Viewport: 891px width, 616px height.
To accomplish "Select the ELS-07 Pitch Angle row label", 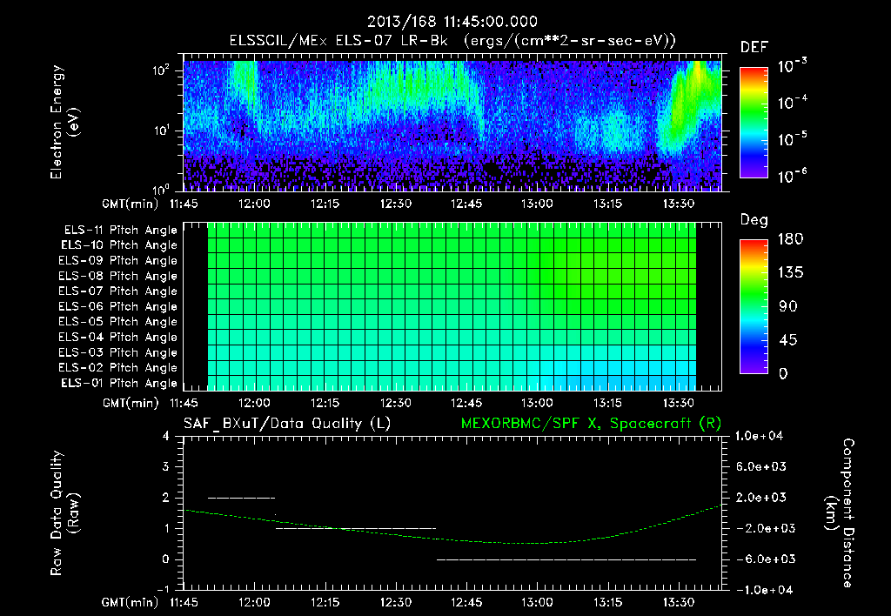I will click(x=118, y=291).
